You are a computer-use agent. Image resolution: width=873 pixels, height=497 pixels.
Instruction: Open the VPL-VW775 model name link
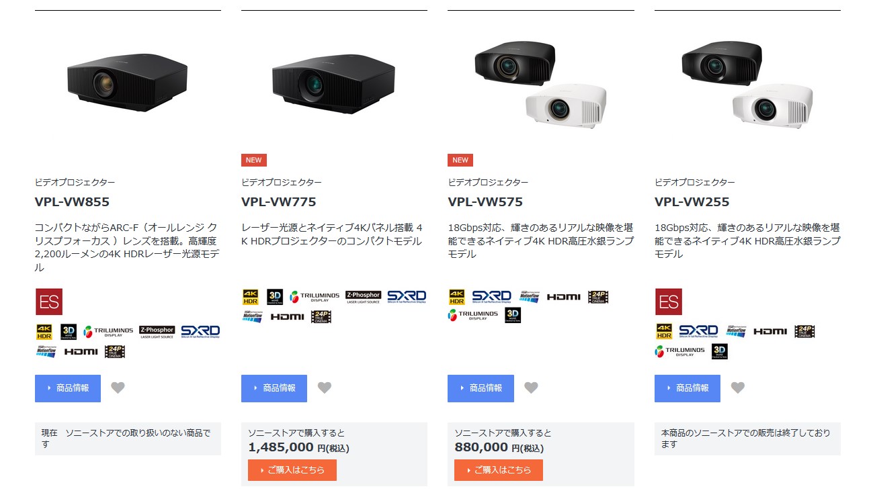pos(278,201)
